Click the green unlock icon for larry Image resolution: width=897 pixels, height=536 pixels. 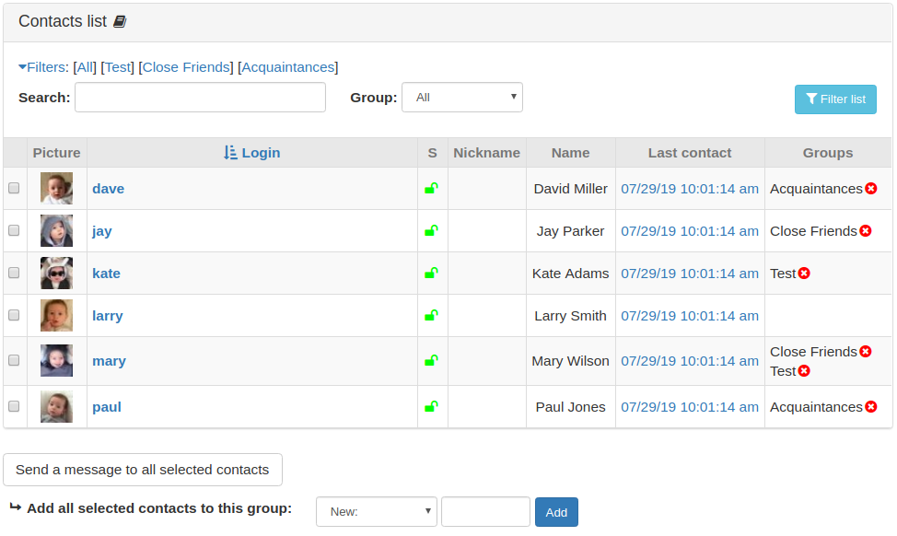[431, 315]
